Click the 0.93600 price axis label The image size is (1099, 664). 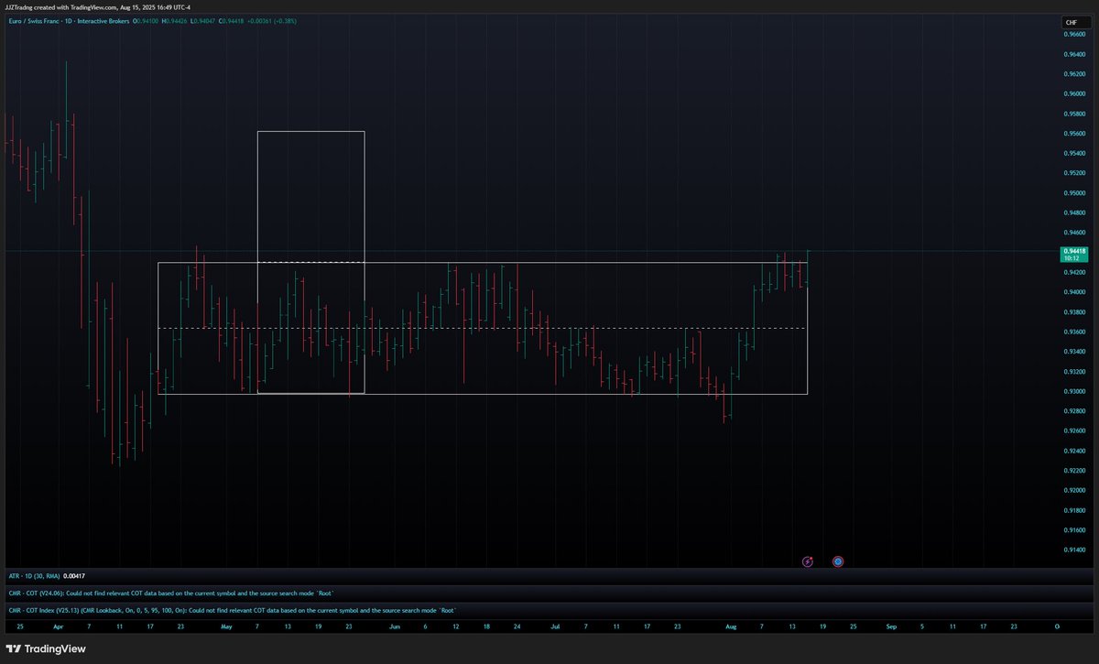1075,332
